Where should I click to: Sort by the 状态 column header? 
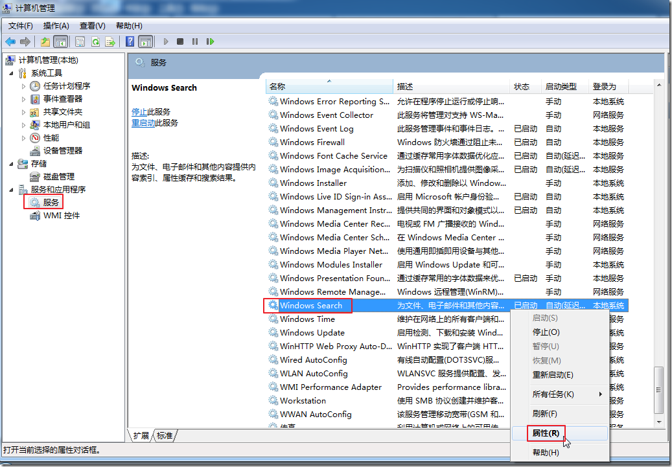point(526,87)
